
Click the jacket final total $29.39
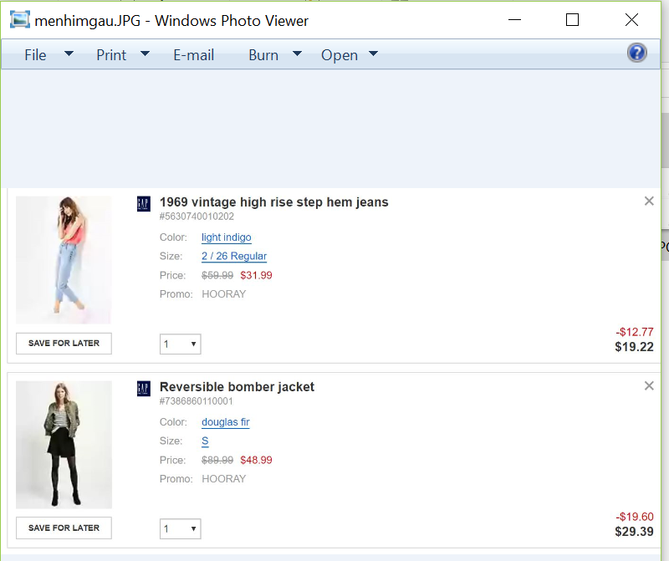pos(634,532)
